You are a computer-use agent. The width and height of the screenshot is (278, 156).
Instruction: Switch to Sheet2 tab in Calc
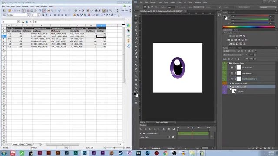pyautogui.click(x=23, y=144)
